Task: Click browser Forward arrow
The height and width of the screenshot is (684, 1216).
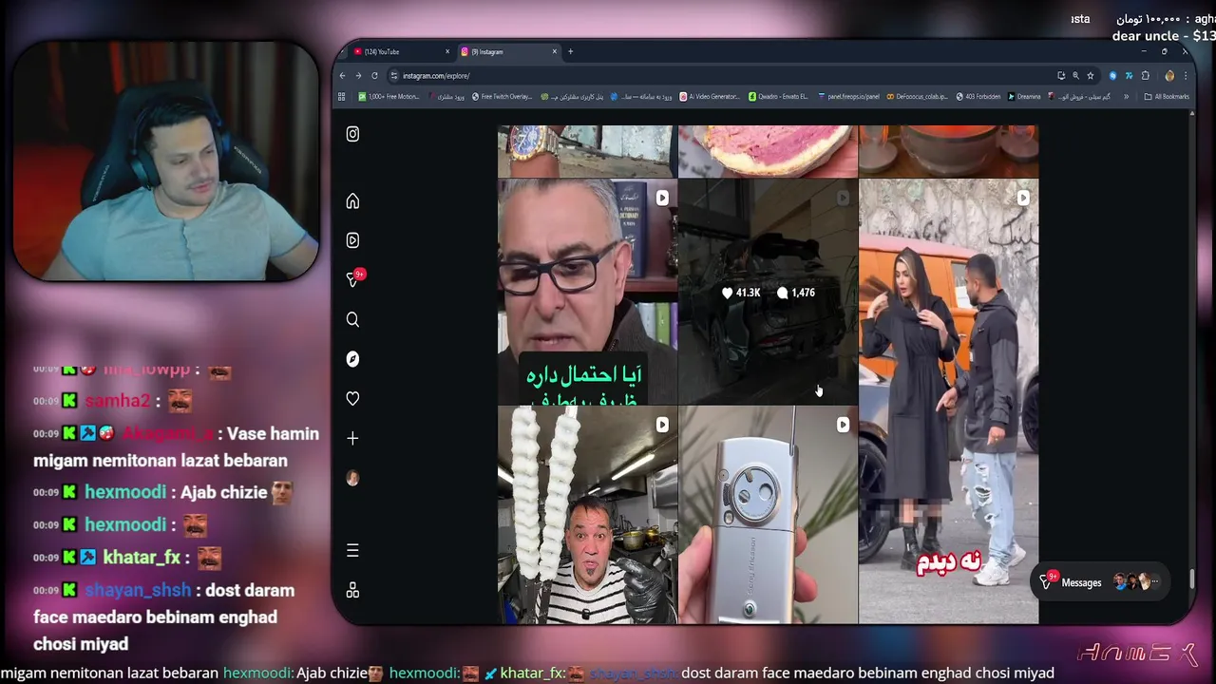Action: (358, 75)
